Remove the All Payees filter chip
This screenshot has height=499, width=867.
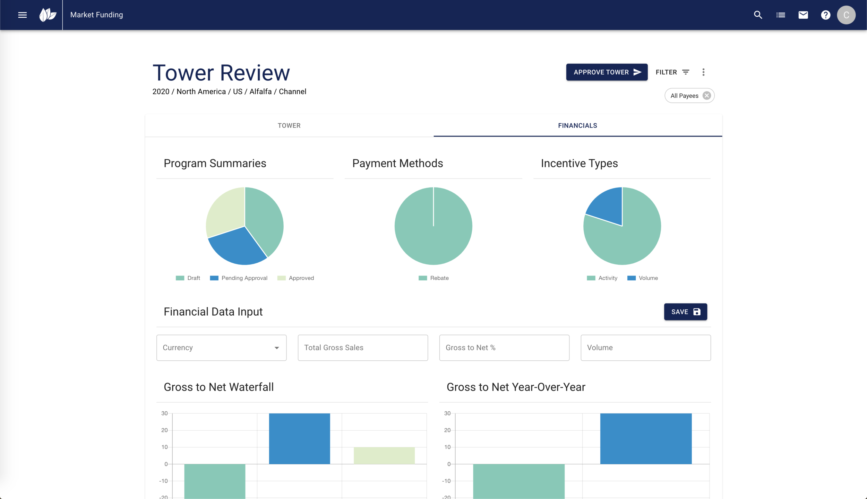707,96
